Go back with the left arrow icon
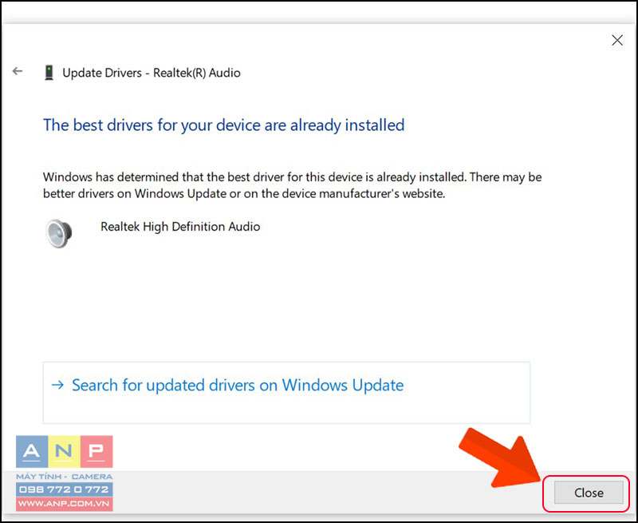 [x=18, y=71]
